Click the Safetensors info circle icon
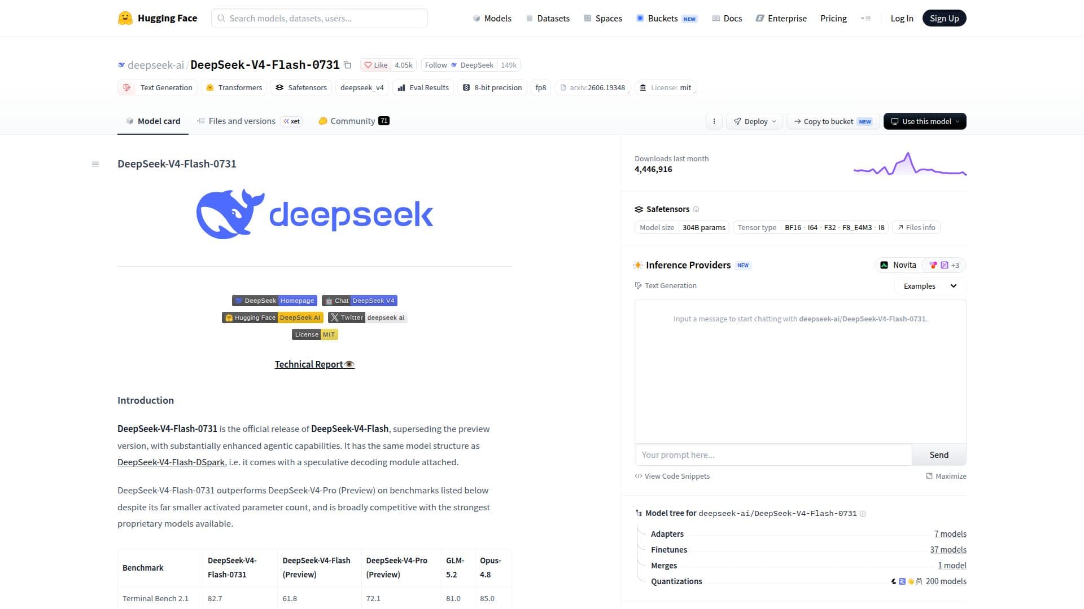This screenshot has height=609, width=1084. (x=696, y=209)
